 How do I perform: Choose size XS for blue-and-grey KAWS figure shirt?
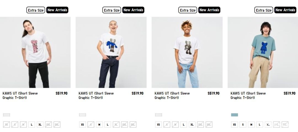[x=82, y=125]
